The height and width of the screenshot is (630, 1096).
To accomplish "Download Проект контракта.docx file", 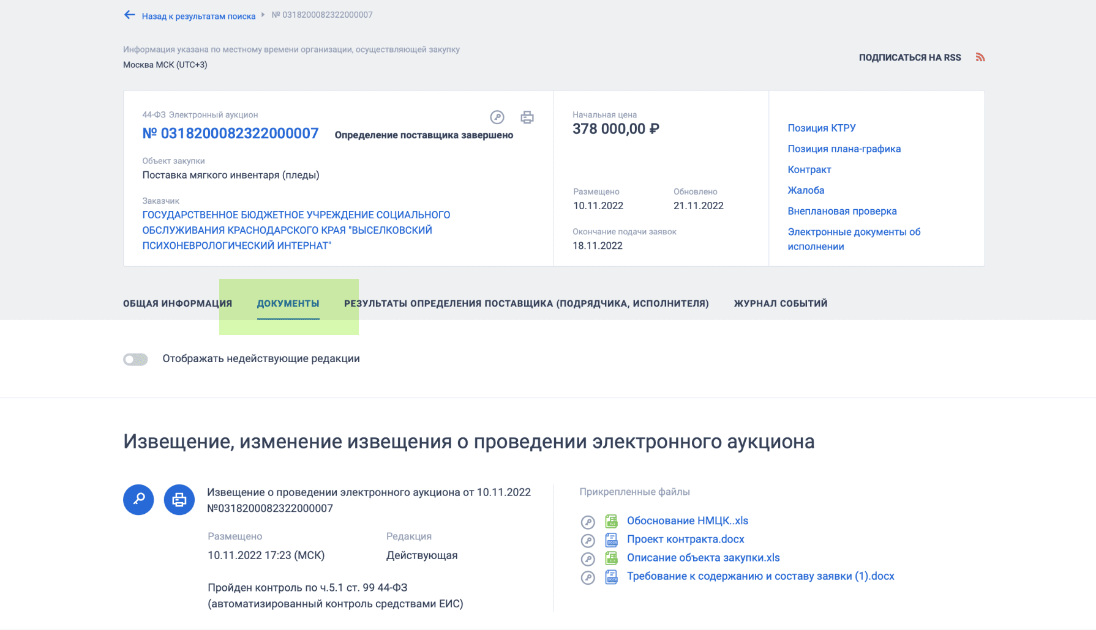I will (685, 539).
